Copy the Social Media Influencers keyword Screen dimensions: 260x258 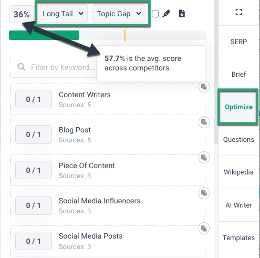click(204, 193)
